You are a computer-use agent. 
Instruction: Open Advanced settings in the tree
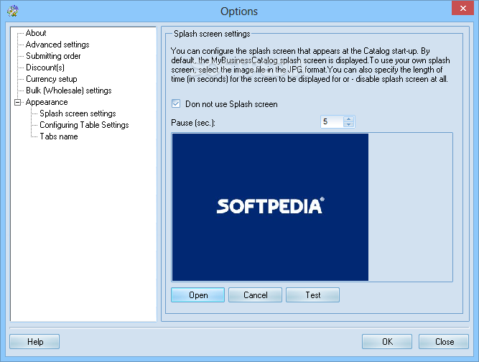tap(57, 45)
